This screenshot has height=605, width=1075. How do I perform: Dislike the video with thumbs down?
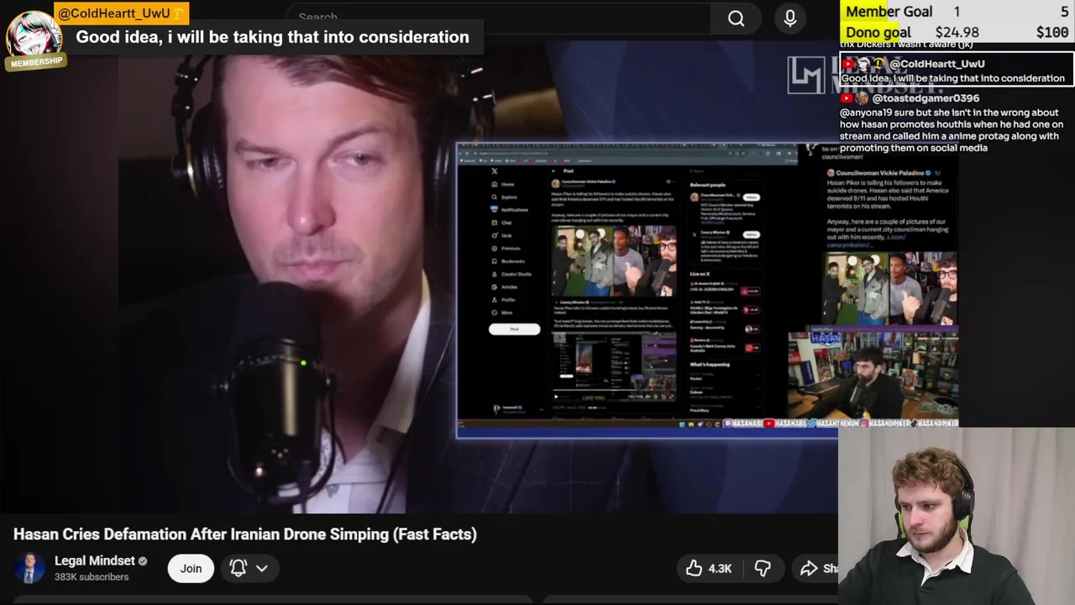tap(763, 569)
